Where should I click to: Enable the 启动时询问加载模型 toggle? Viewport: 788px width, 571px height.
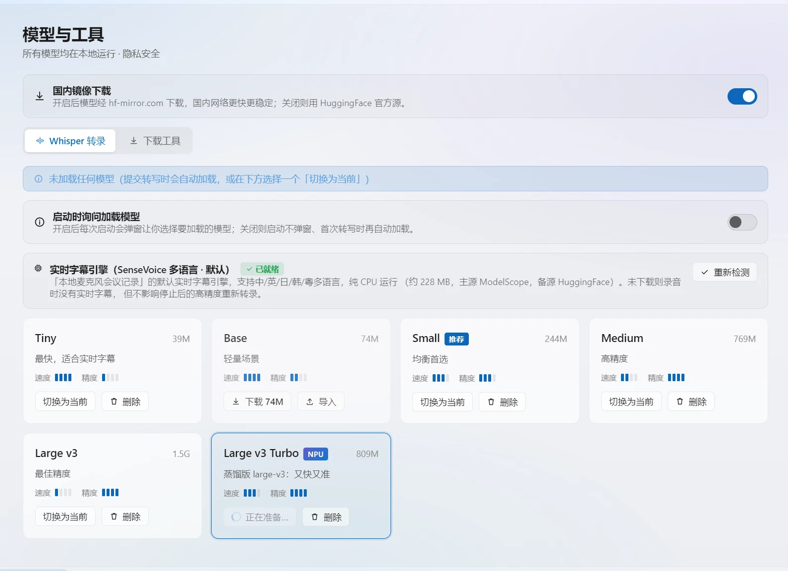point(742,222)
